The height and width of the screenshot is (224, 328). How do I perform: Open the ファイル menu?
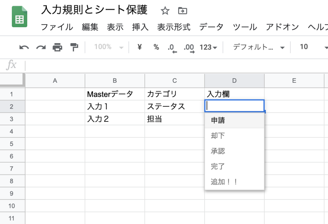[57, 27]
